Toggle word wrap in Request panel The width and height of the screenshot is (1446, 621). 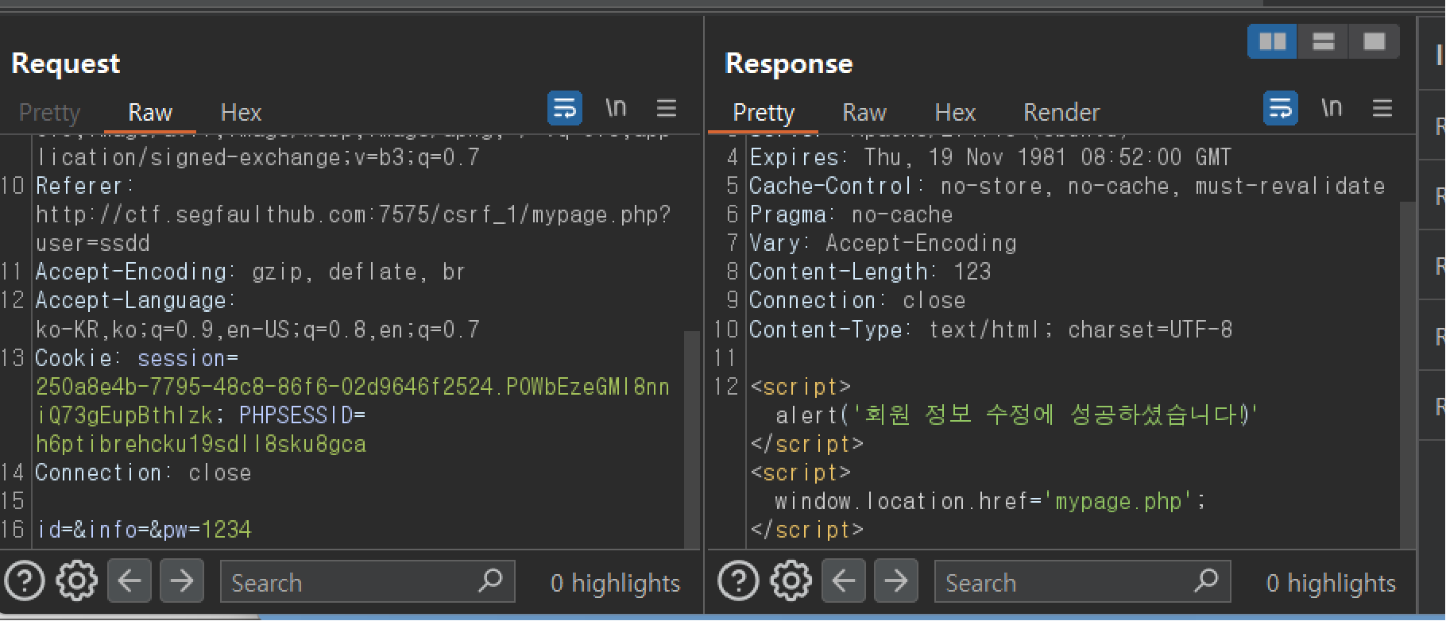[565, 108]
